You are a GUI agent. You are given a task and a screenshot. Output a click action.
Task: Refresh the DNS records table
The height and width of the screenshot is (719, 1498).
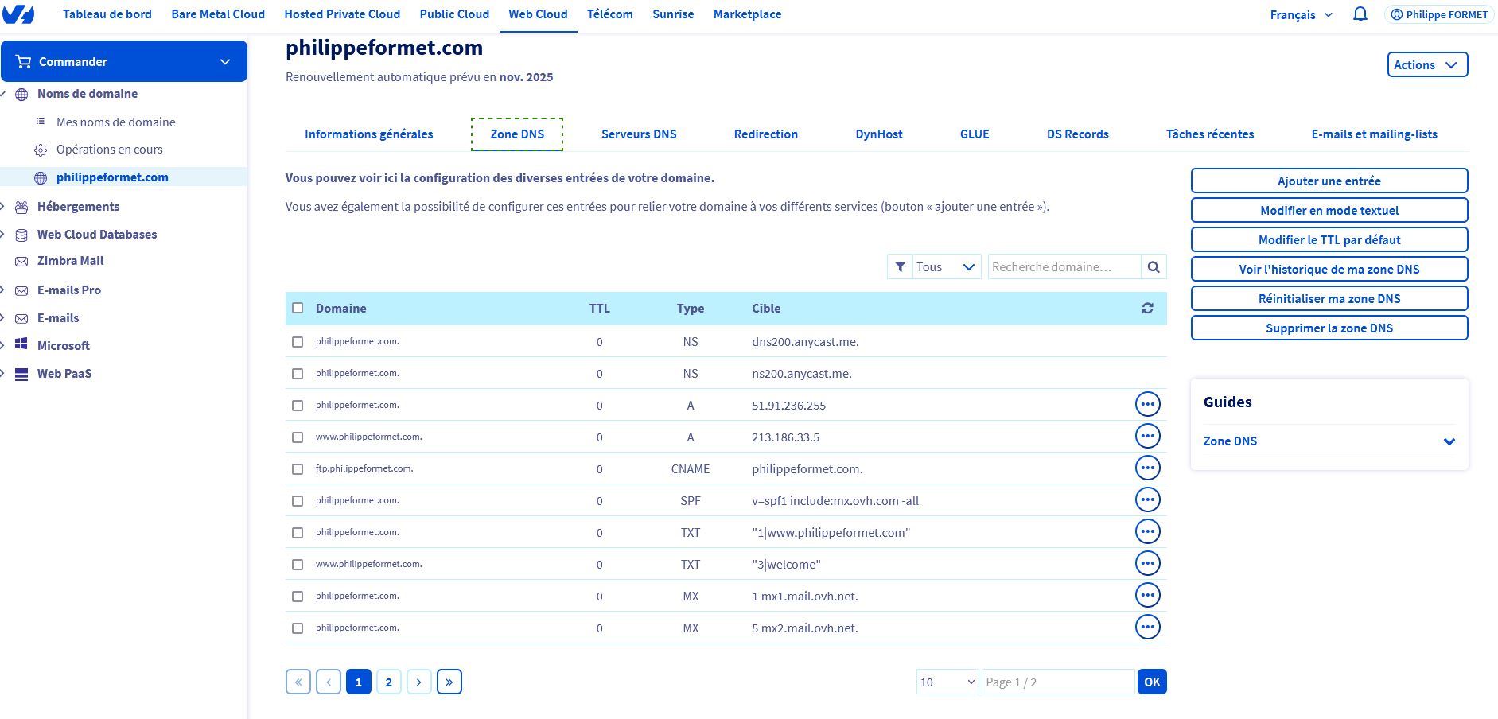pos(1147,309)
